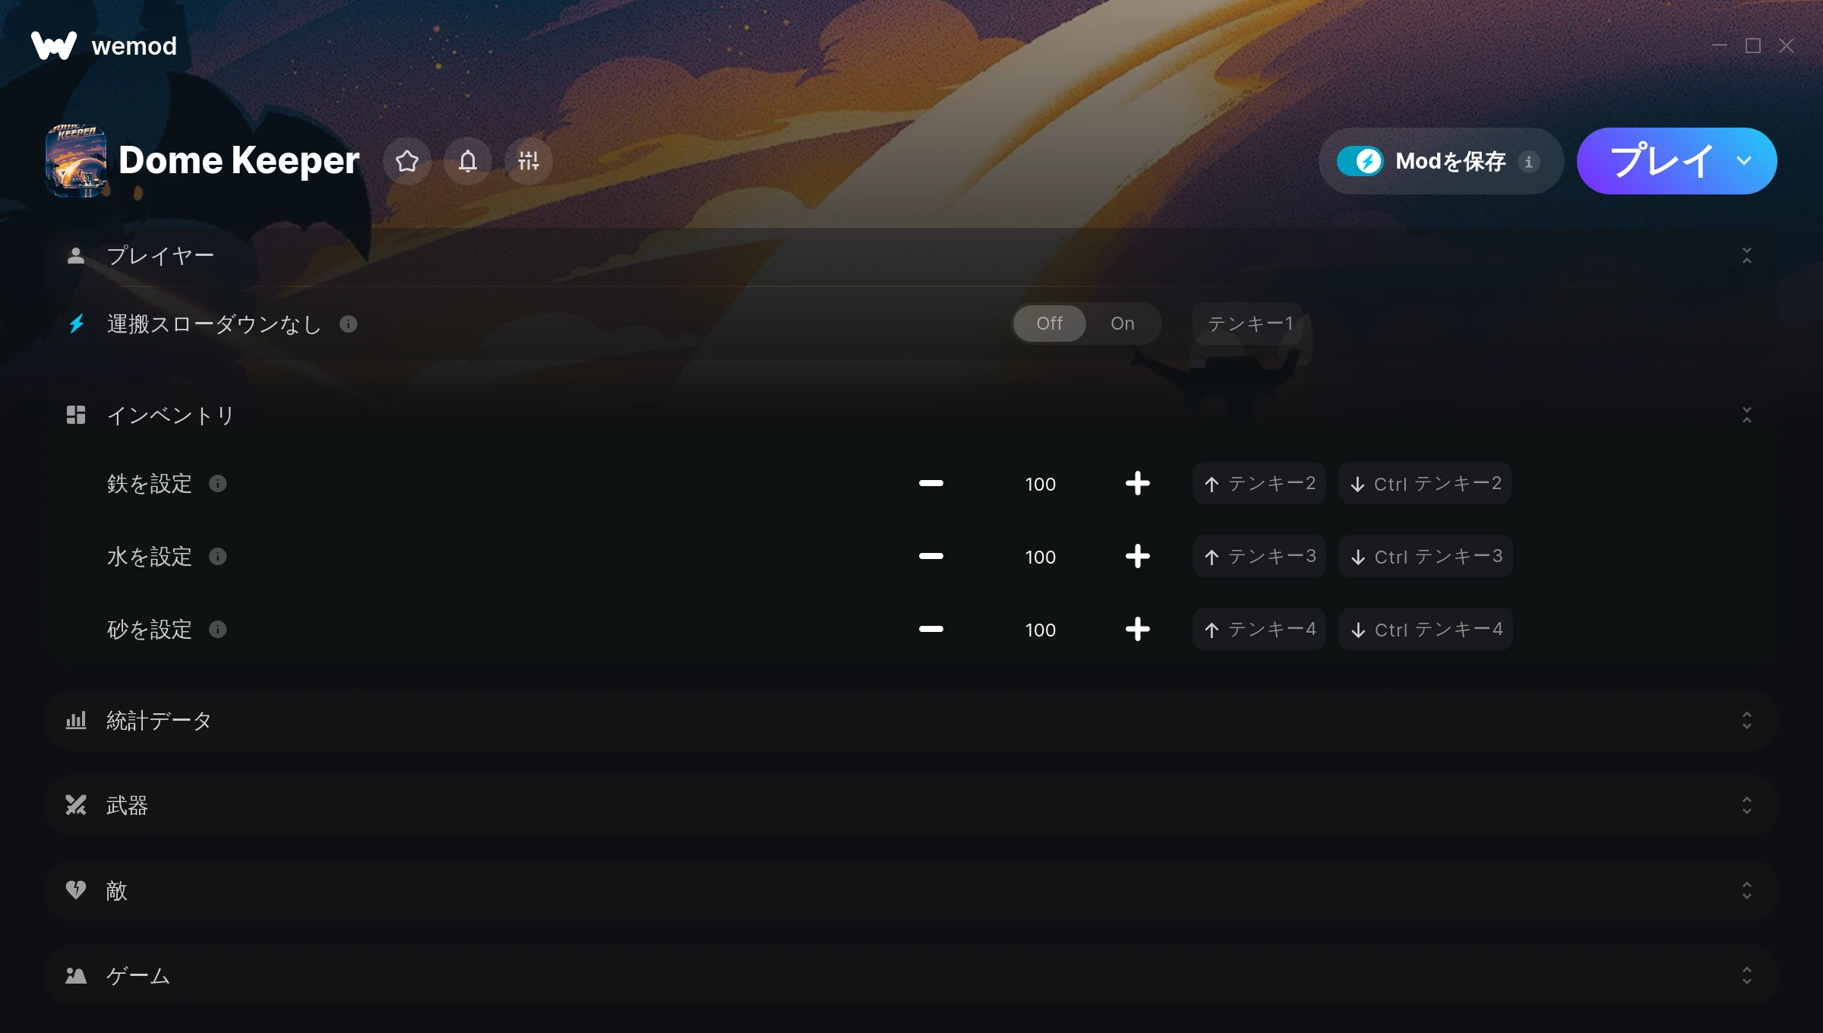Screen dimensions: 1823x1033
Task: Click the info icon beside 鉄を設定
Action: (218, 484)
